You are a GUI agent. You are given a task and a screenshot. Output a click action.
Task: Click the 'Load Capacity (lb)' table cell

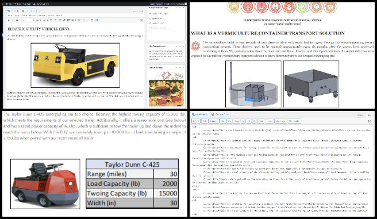click(x=120, y=184)
